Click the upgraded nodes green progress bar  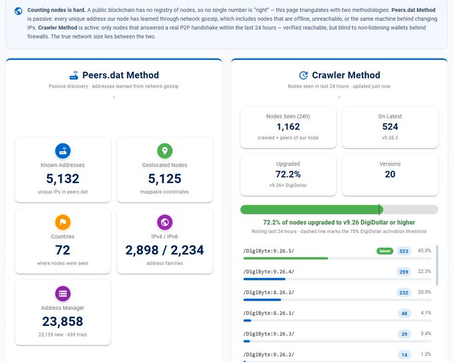(312, 210)
